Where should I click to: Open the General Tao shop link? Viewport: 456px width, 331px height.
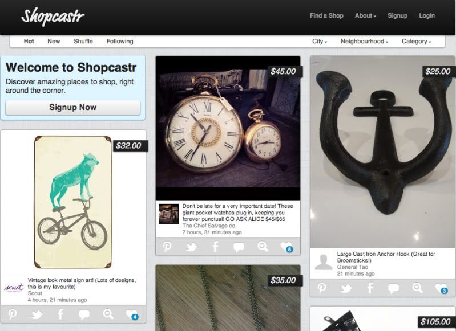point(353,267)
